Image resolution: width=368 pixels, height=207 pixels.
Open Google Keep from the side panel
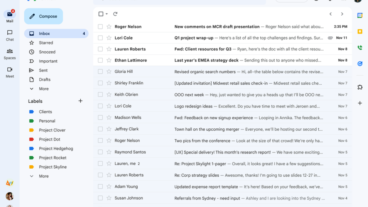[x=360, y=32]
